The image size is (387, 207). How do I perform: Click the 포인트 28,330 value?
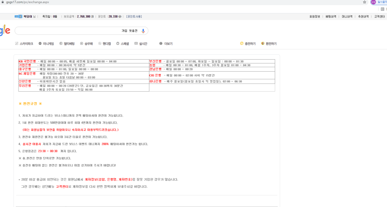tap(108, 17)
